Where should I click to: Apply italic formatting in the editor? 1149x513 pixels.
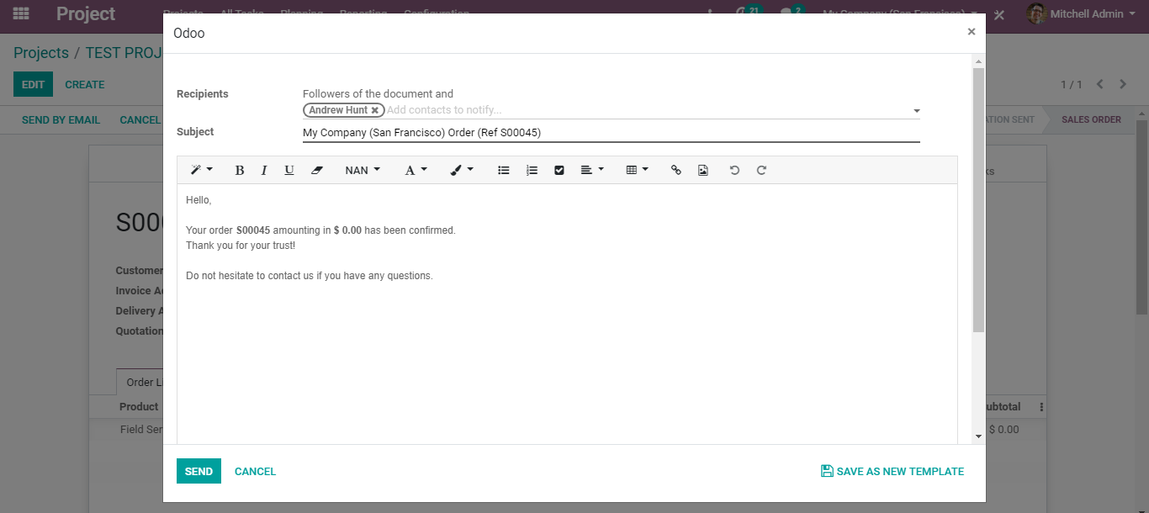click(x=264, y=170)
